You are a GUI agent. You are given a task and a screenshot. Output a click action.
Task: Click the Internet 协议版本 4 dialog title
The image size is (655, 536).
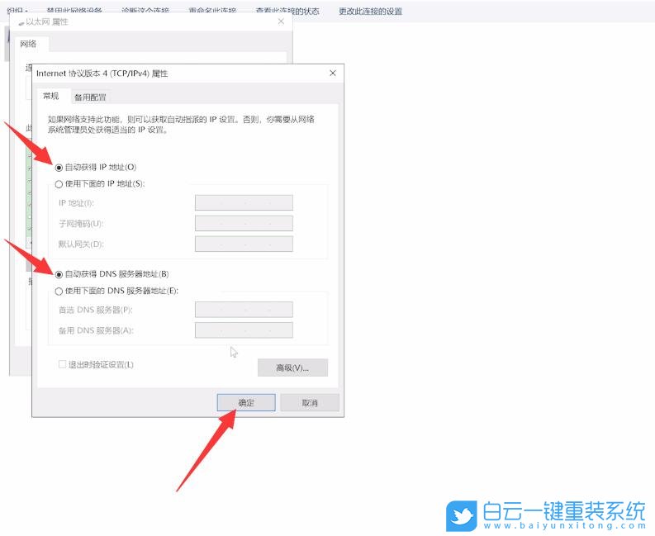coord(102,74)
